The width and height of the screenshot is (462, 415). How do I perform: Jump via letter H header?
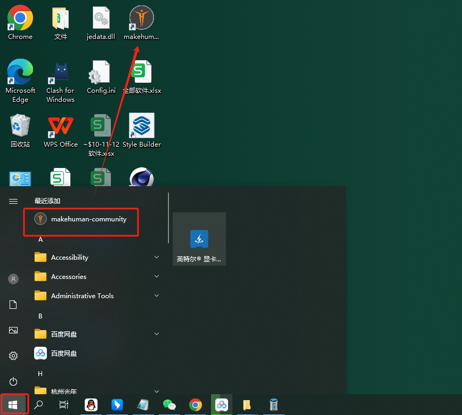click(x=40, y=374)
